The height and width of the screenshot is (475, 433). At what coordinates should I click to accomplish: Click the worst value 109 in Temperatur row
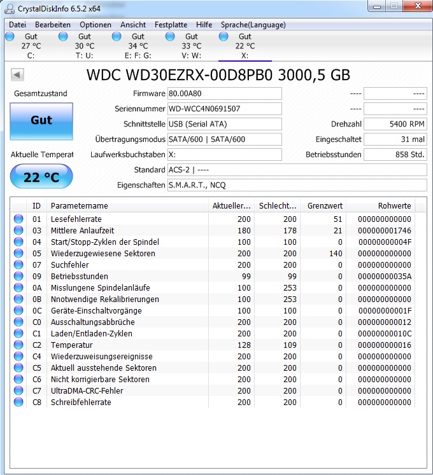(290, 345)
